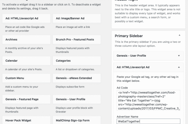Add the Calendar widget
The image size is (188, 124).
point(26,61)
